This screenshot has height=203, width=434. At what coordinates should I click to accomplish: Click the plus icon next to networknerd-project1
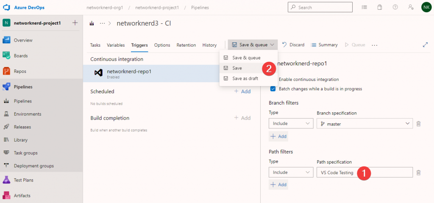(75, 23)
